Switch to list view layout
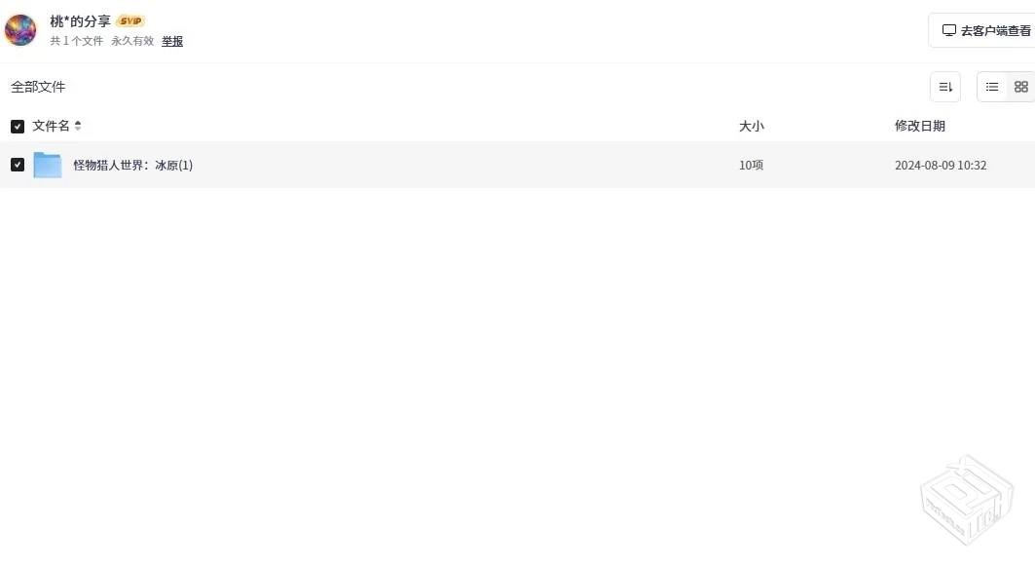This screenshot has width=1035, height=567. pyautogui.click(x=992, y=87)
